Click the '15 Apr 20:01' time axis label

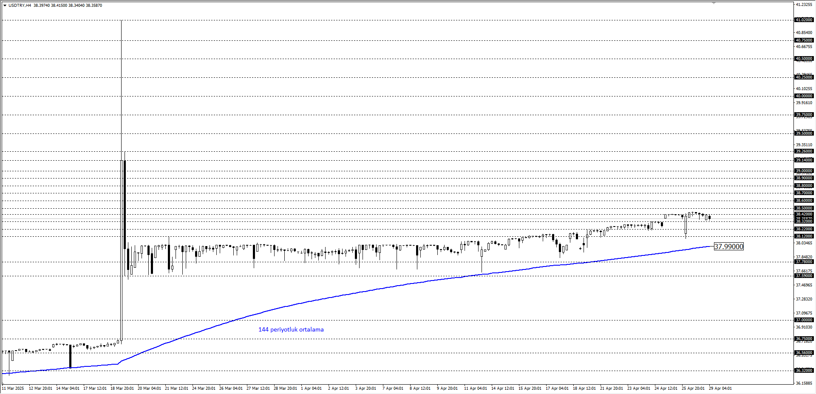(x=530, y=388)
